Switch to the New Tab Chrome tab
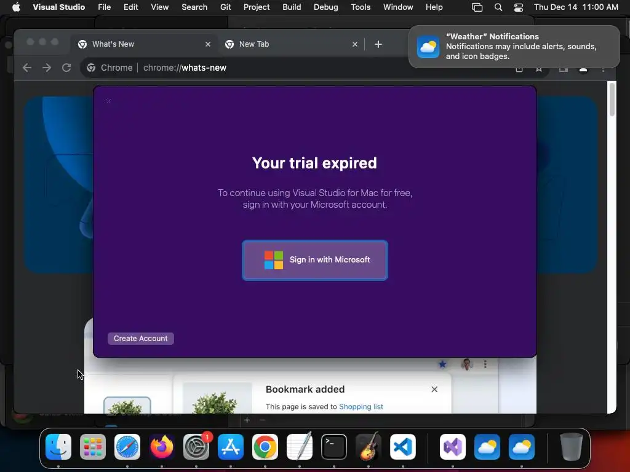This screenshot has height=472, width=630. click(291, 44)
